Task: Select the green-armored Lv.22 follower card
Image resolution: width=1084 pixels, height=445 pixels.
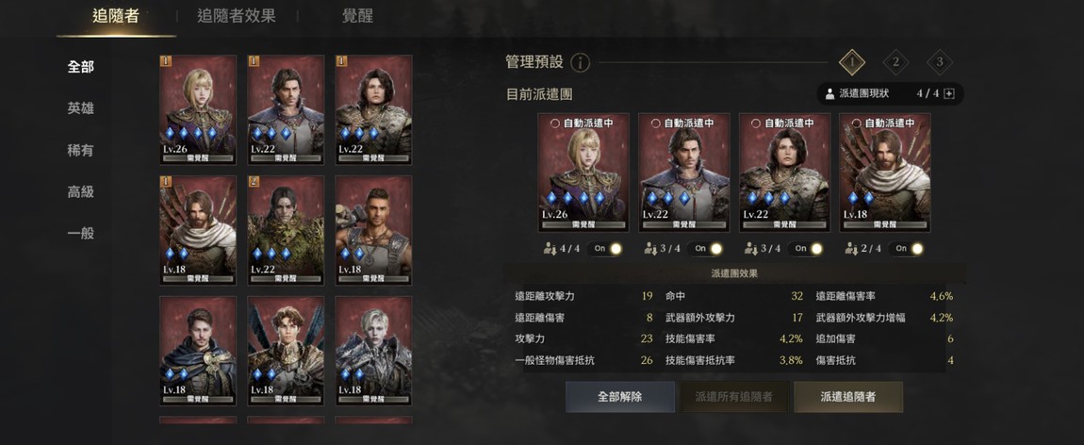Action: click(286, 230)
